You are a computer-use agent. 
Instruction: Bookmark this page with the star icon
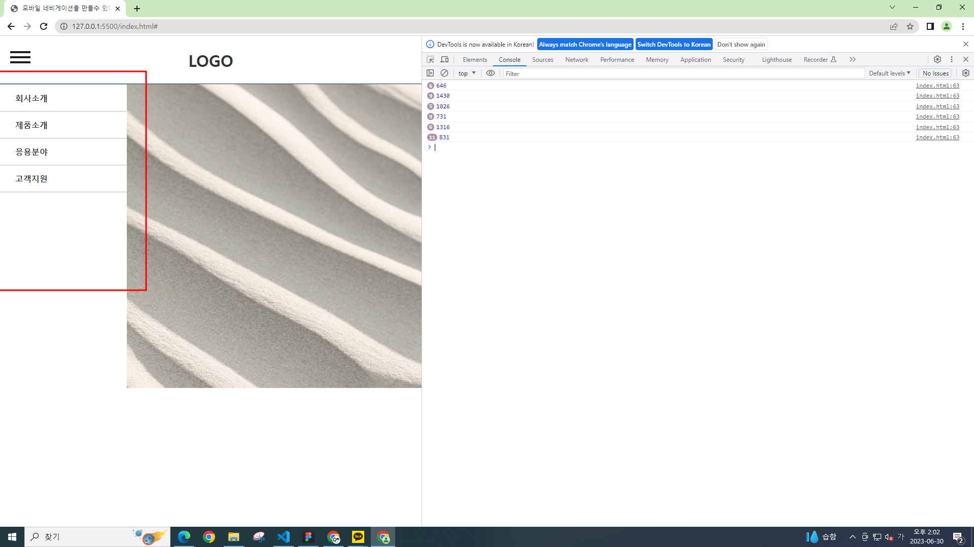click(x=910, y=26)
